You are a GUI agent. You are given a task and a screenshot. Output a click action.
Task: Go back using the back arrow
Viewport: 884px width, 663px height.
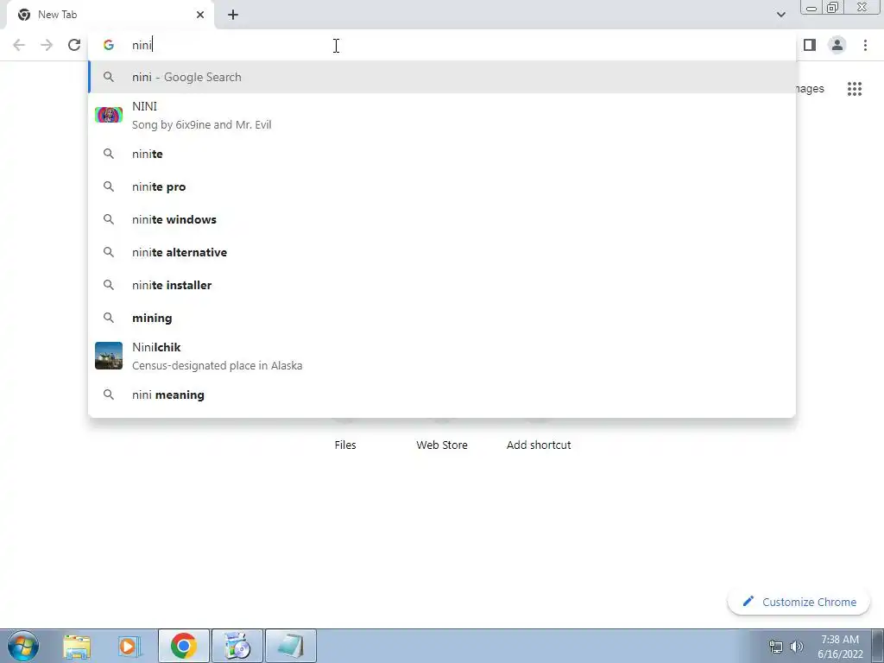tap(19, 45)
